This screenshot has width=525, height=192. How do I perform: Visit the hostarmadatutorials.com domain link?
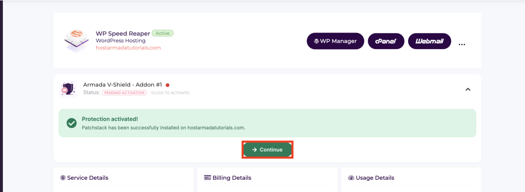pos(128,48)
